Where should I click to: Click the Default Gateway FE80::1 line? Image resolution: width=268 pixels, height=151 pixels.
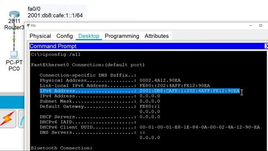(x=100, y=106)
